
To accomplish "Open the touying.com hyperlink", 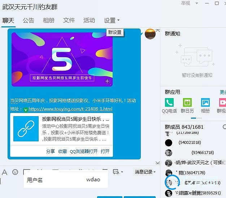I will point(70,109).
